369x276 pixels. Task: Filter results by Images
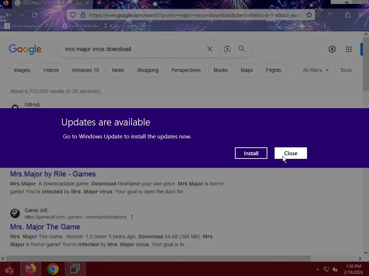[x=22, y=70]
